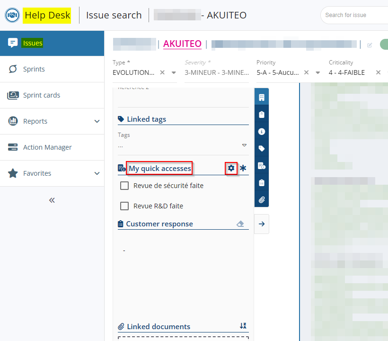This screenshot has height=341, width=388.
Task: Click the info circle icon in strip
Action: [262, 131]
